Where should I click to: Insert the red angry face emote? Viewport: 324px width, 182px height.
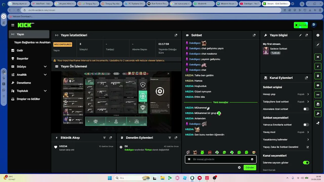[x=210, y=152]
